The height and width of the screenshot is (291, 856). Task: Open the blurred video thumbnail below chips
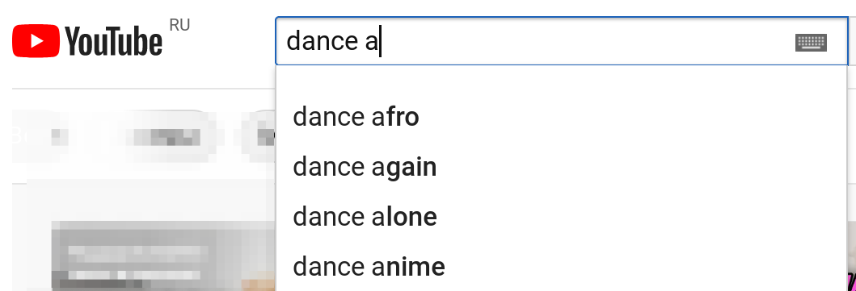[164, 255]
